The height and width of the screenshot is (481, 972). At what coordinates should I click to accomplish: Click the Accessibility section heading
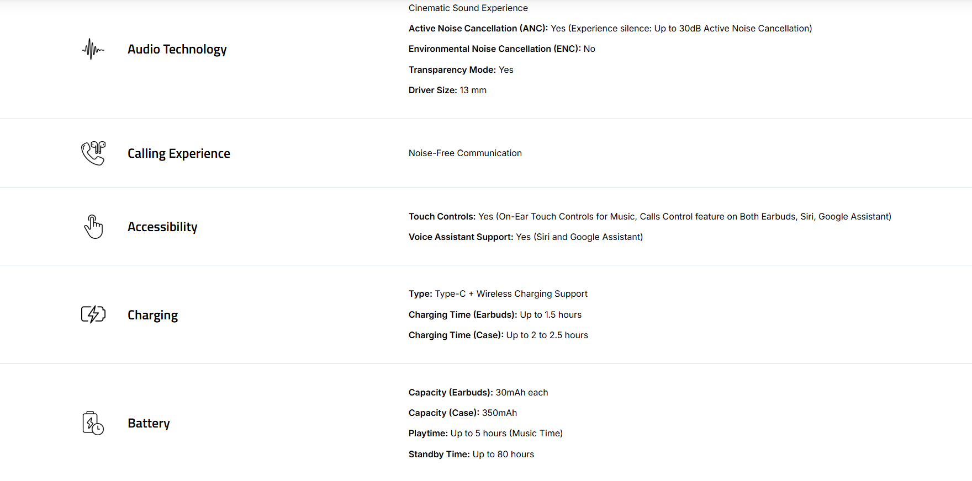pyautogui.click(x=162, y=227)
